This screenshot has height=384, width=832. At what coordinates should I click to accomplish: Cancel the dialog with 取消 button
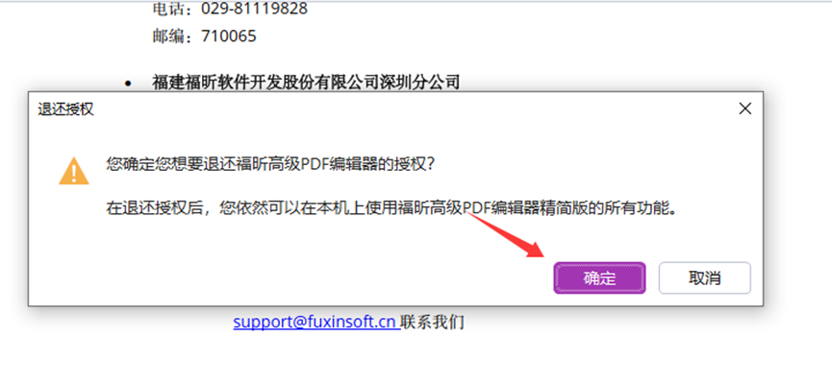tap(705, 278)
